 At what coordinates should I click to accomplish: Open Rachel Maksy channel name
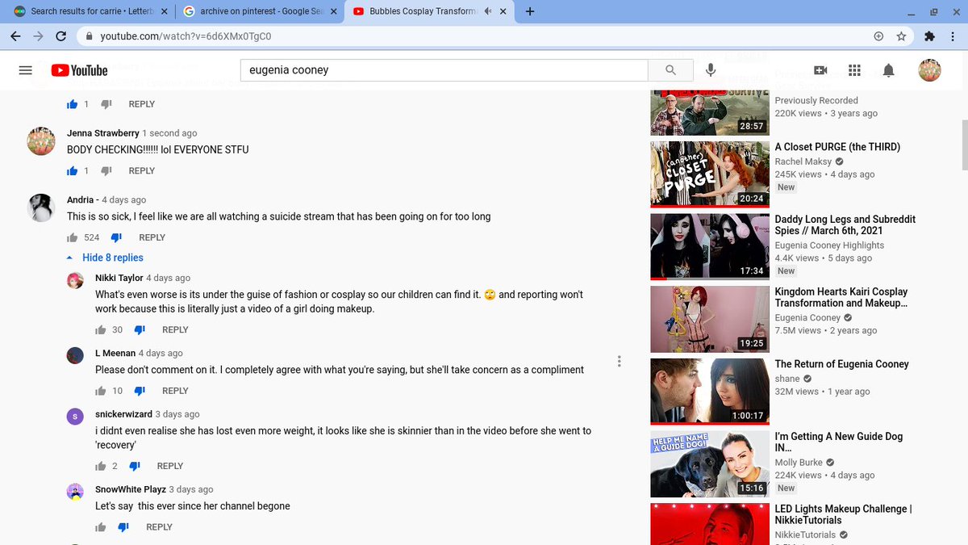coord(803,161)
